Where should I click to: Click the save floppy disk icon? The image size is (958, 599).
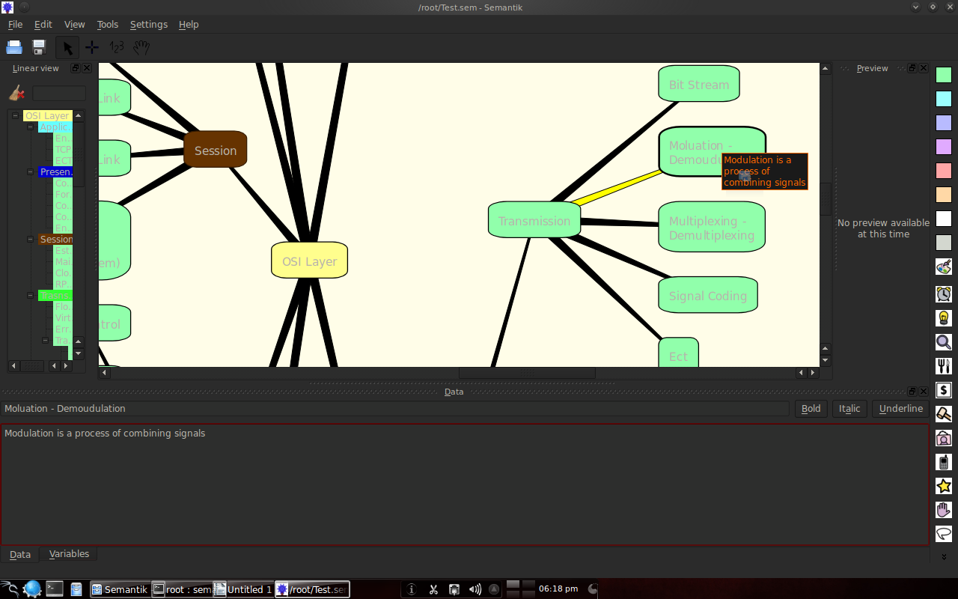[40, 47]
